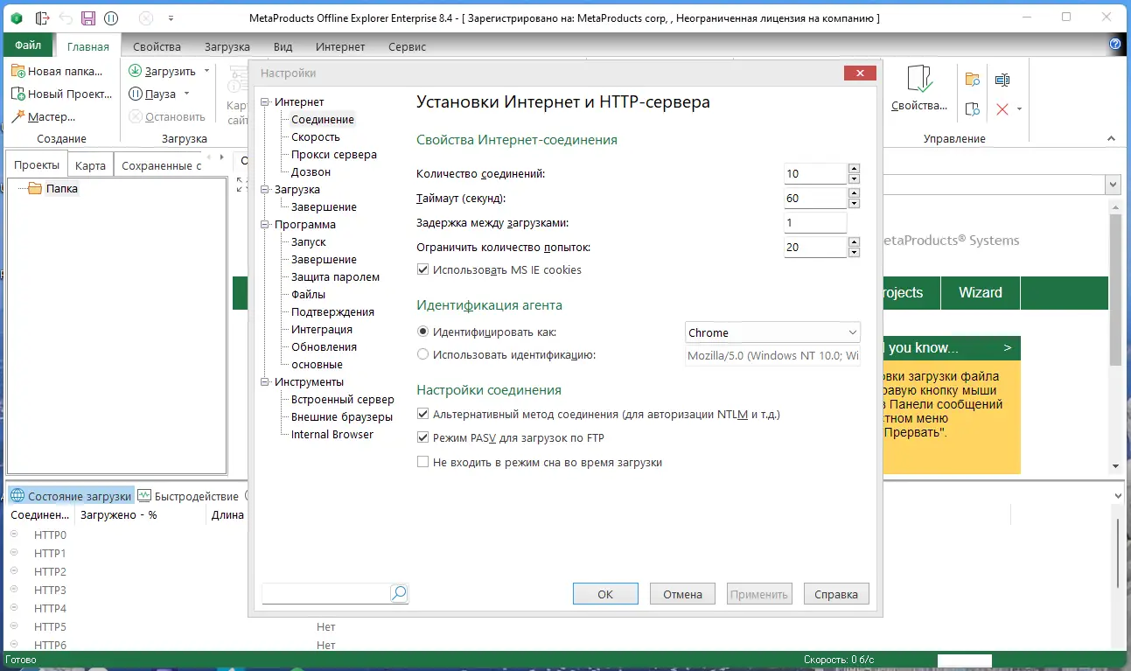Switch to the Вид ribbon tab
The image size is (1131, 671).
pos(283,46)
